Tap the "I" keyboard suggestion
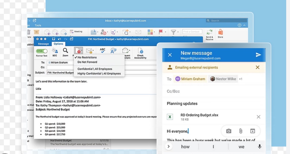This screenshot has height=154, width=290. (213, 147)
